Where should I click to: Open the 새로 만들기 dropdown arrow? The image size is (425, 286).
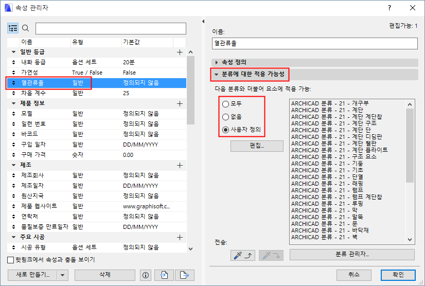[x=63, y=275]
